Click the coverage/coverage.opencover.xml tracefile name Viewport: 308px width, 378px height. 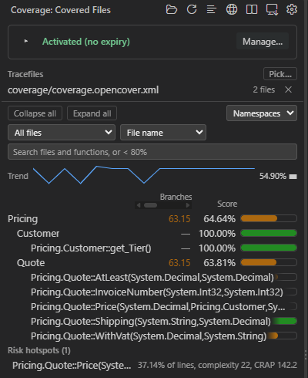pos(83,90)
